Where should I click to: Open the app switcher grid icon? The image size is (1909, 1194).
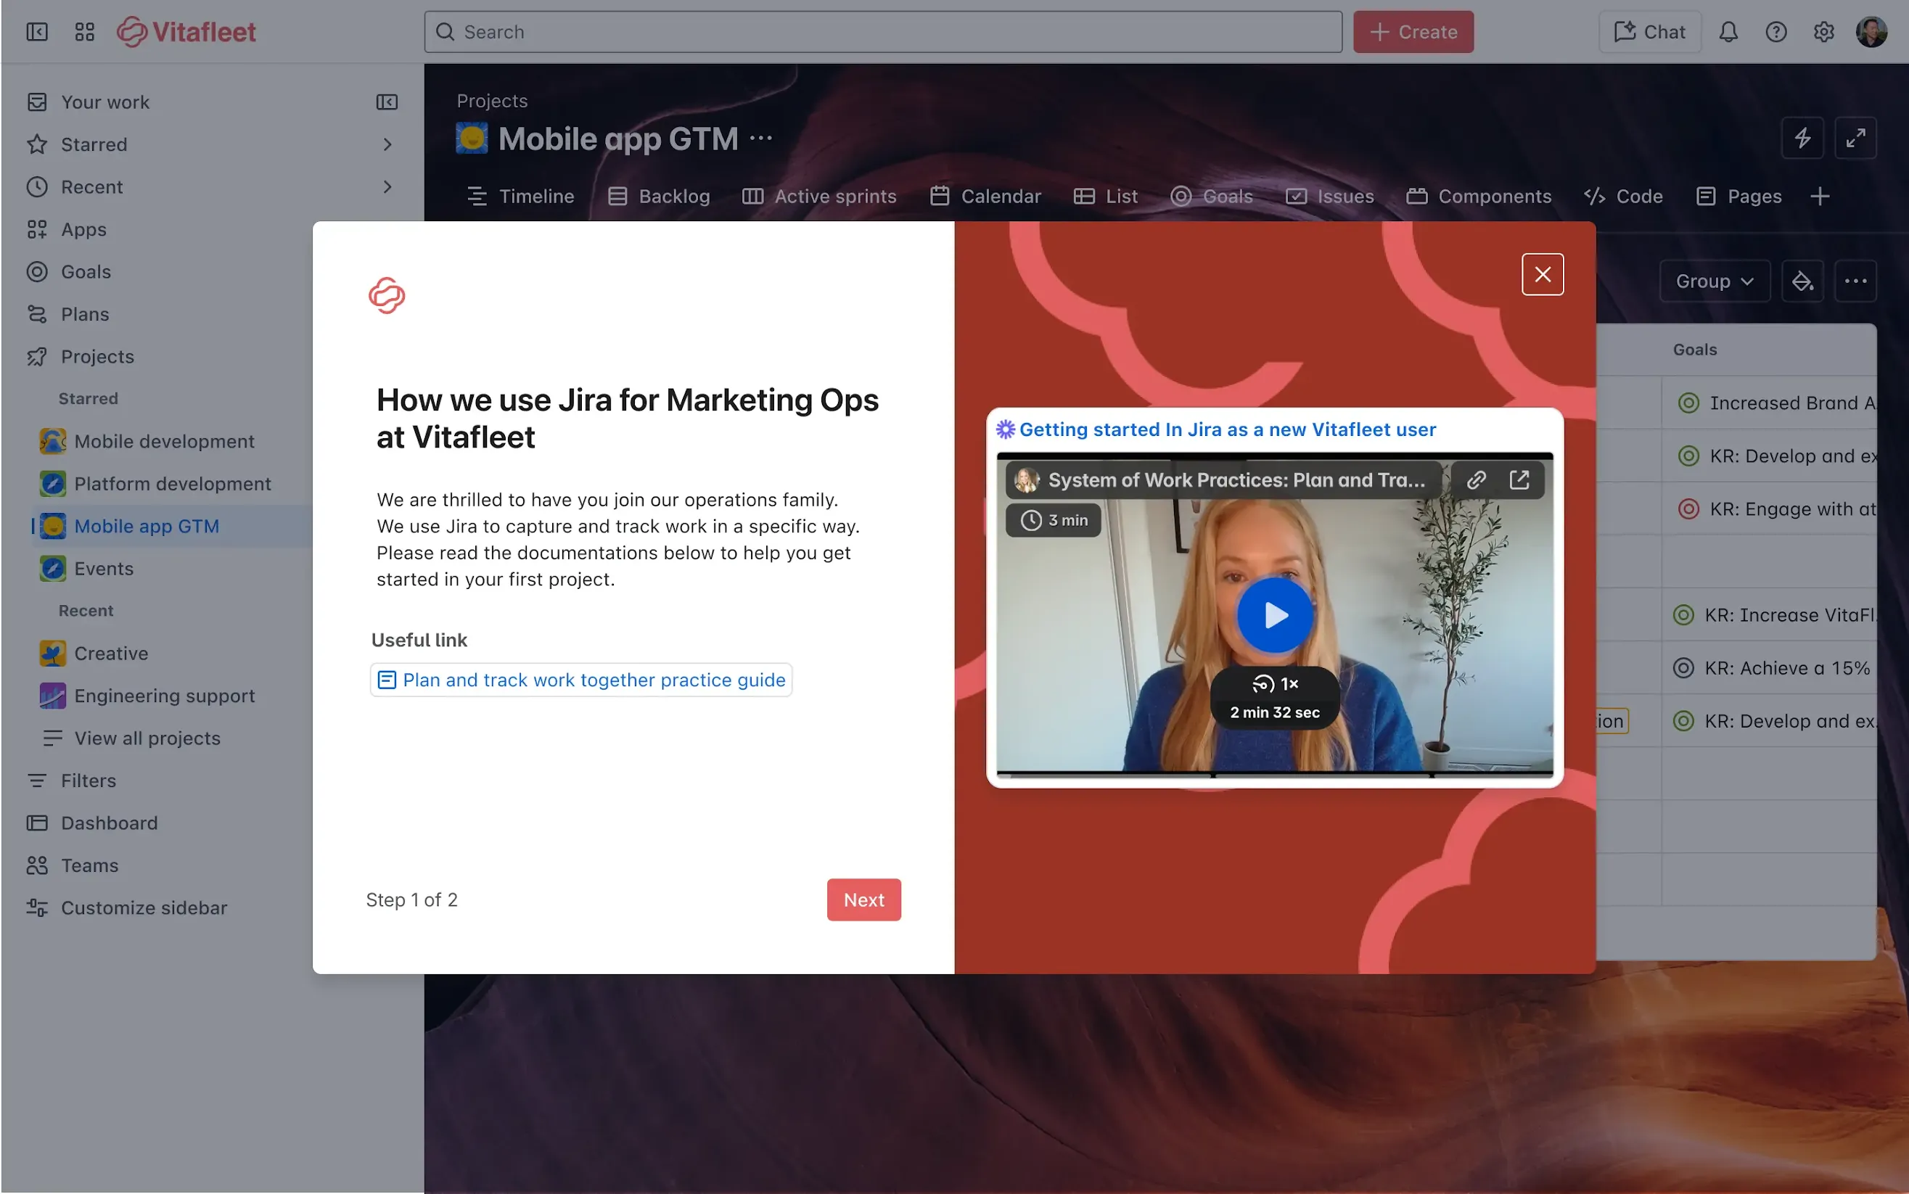pyautogui.click(x=84, y=32)
